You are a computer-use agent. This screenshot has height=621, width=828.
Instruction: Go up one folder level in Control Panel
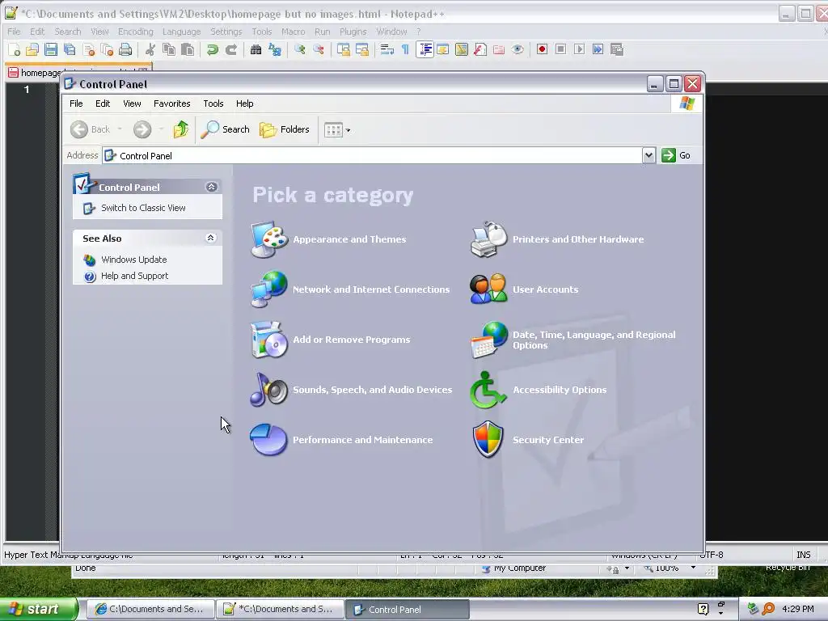tap(180, 129)
